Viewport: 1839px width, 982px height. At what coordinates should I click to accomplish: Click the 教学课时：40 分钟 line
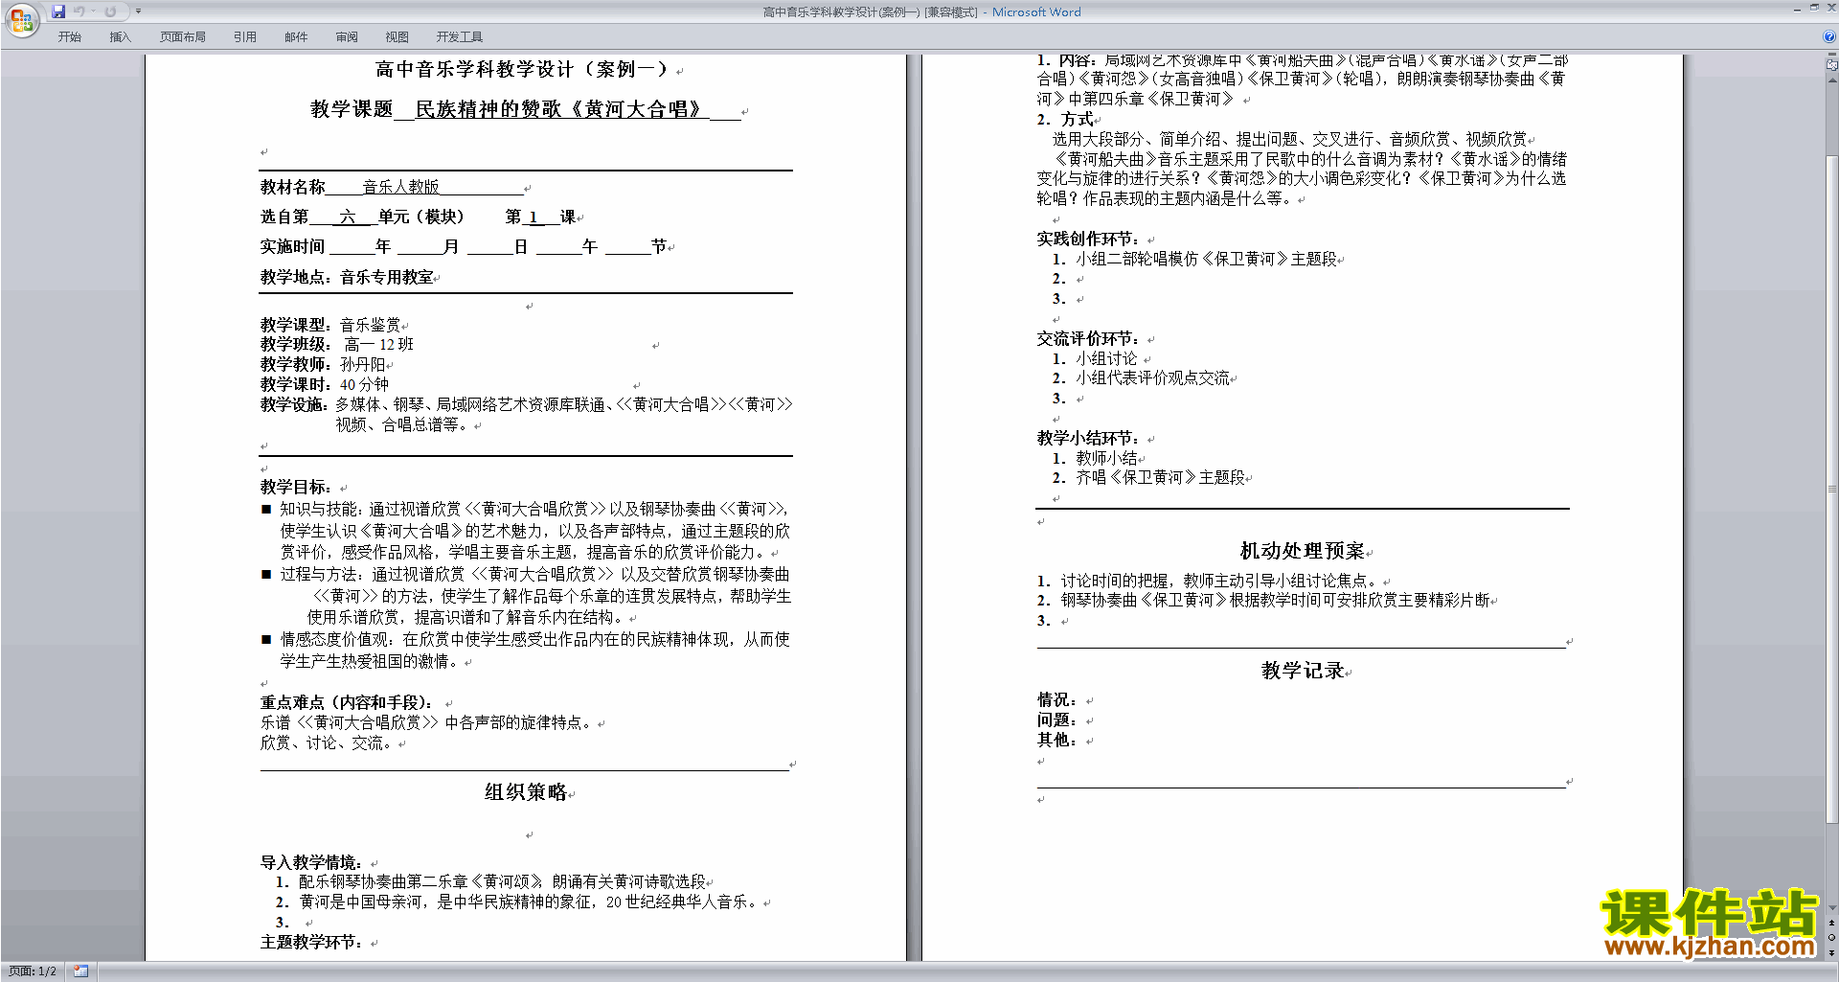[325, 384]
